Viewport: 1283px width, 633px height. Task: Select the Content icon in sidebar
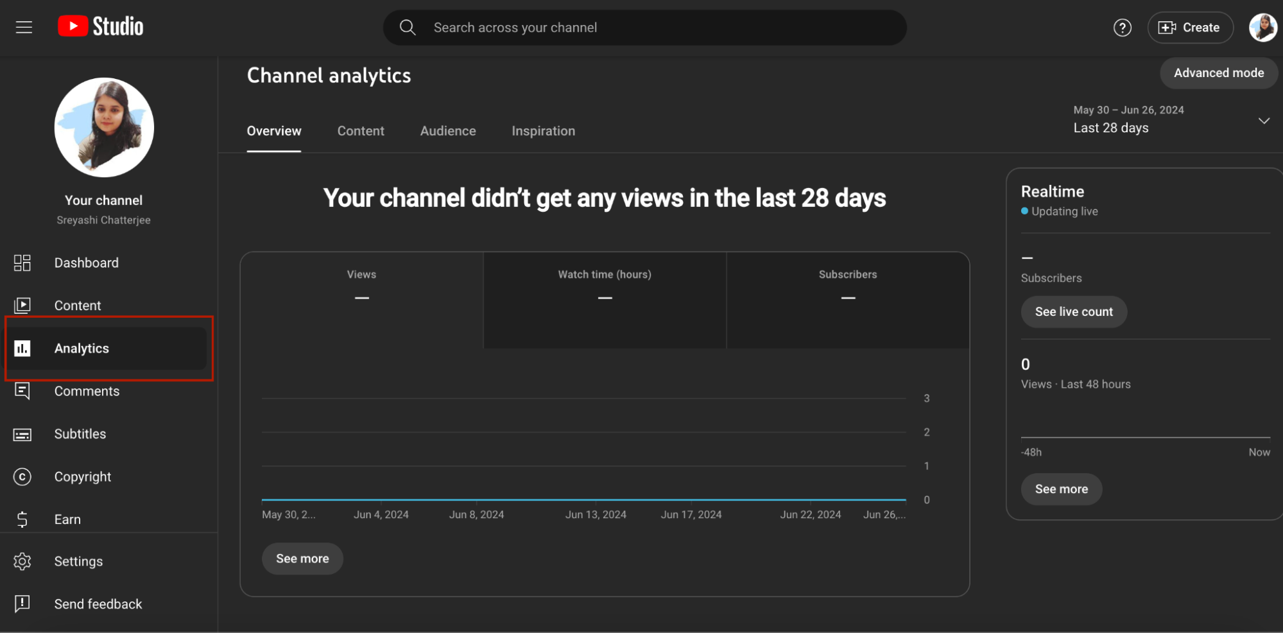click(x=22, y=305)
